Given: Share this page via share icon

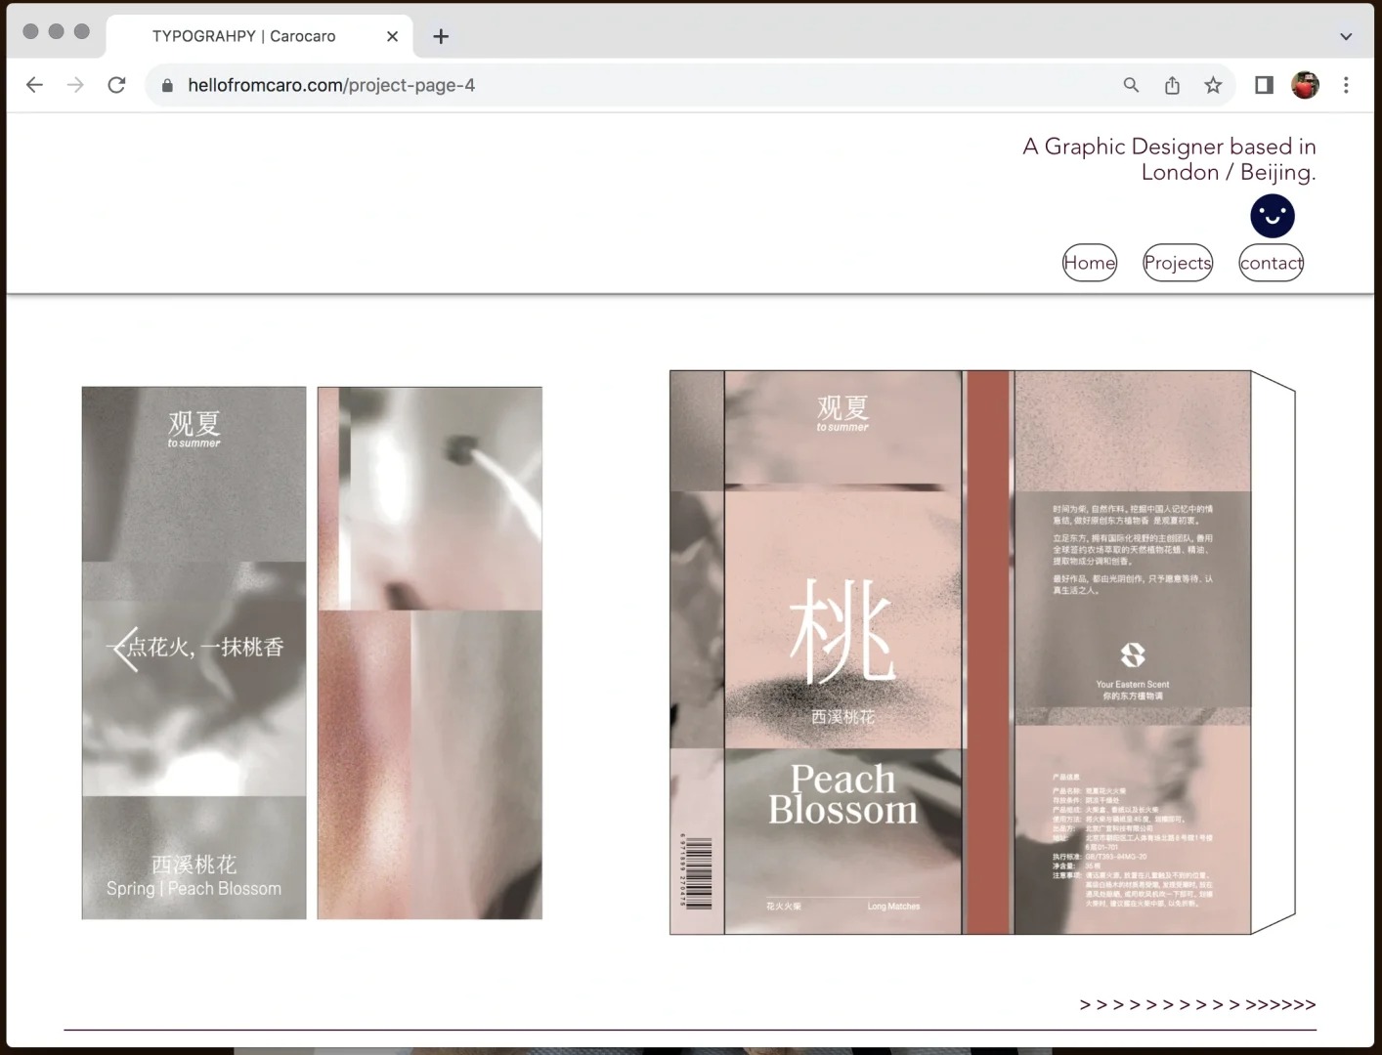Looking at the screenshot, I should (1172, 85).
